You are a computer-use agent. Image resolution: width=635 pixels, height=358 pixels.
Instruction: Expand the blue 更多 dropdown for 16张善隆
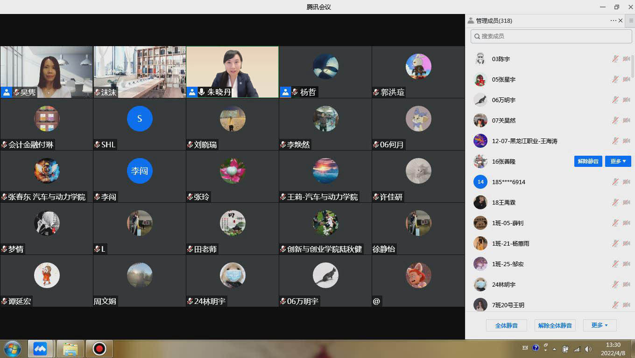point(618,161)
